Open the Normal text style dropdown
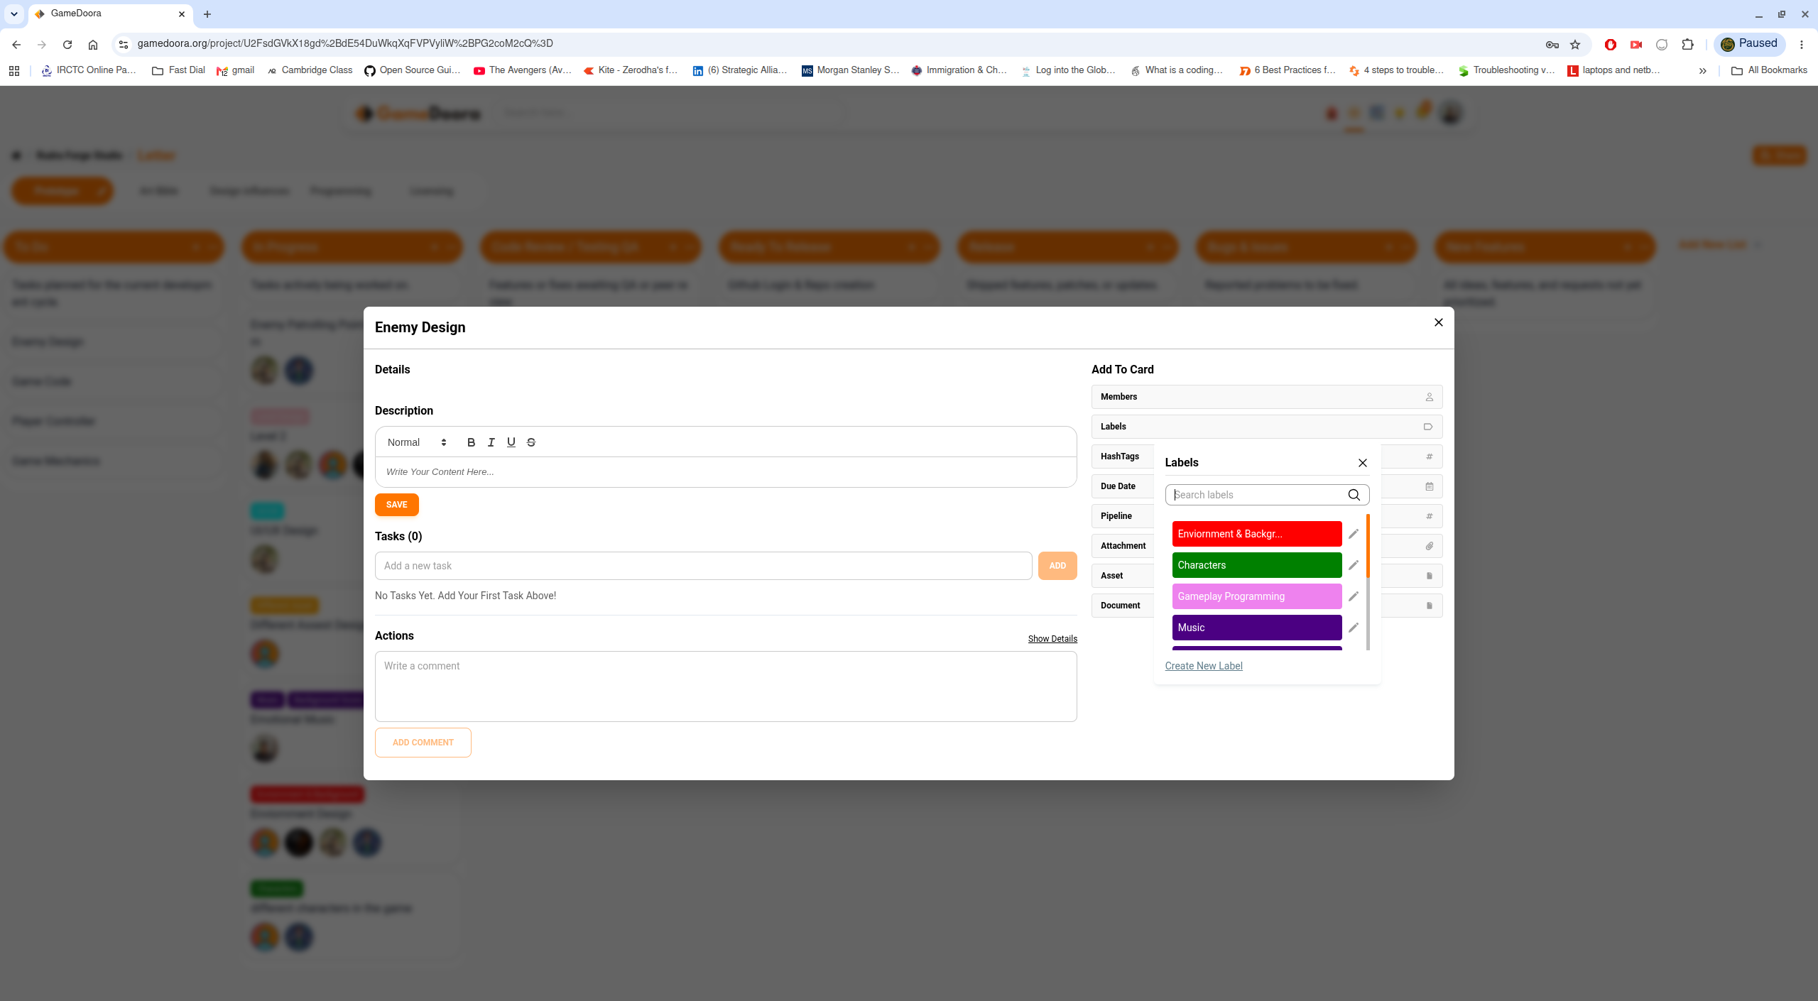 [x=417, y=442]
